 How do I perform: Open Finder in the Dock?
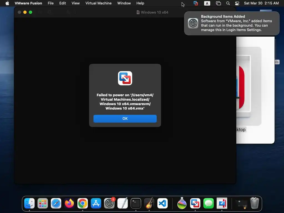[29, 203]
